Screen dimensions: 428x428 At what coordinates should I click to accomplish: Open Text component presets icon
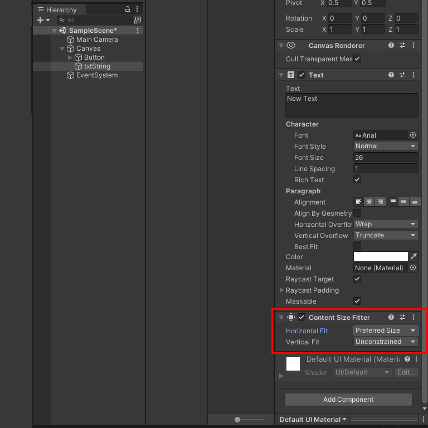[x=402, y=75]
